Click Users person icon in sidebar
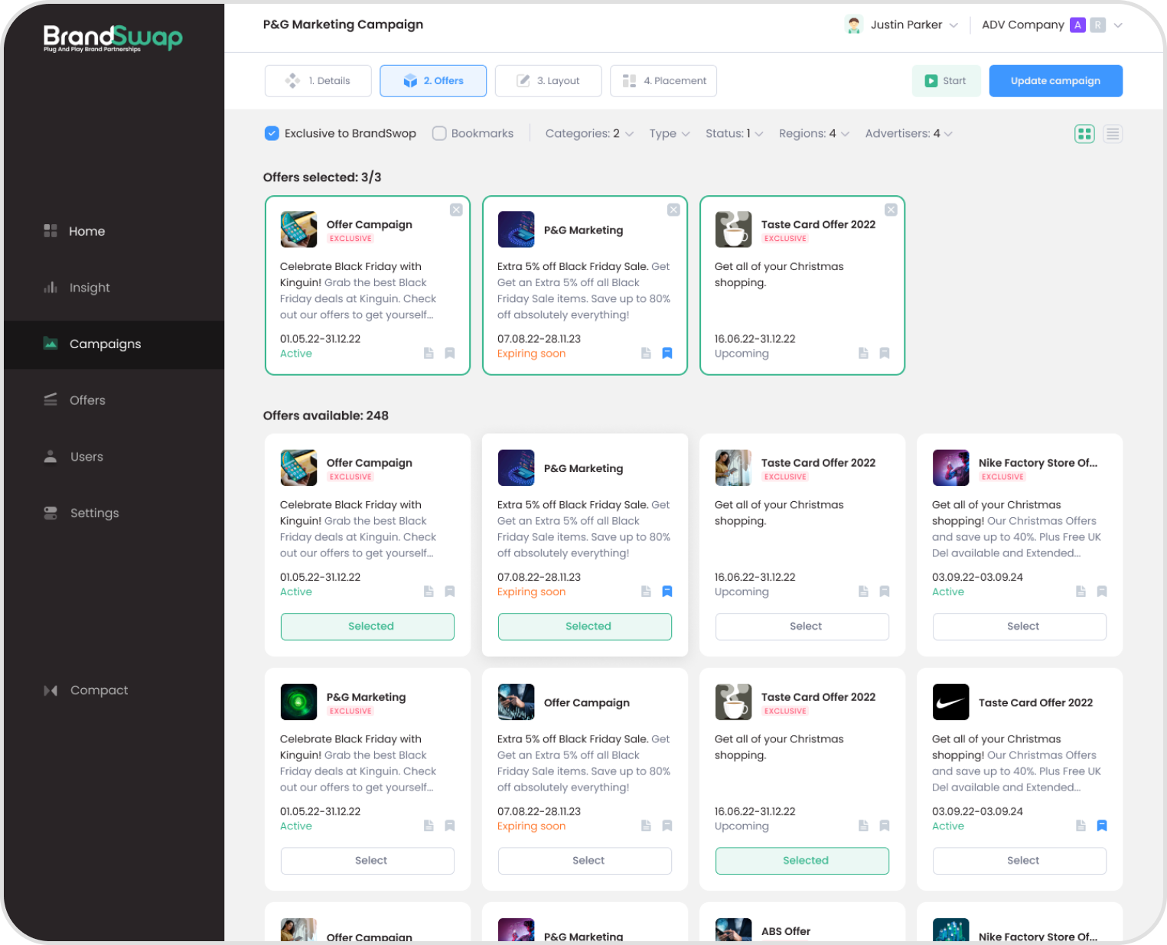Image resolution: width=1167 pixels, height=945 pixels. point(51,457)
